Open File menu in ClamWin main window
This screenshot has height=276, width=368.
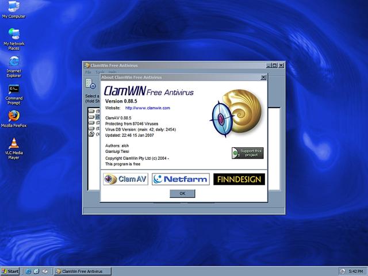click(x=88, y=72)
